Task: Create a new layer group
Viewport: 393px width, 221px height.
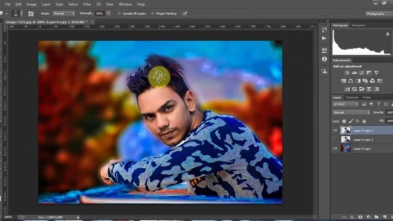Action: (376, 217)
